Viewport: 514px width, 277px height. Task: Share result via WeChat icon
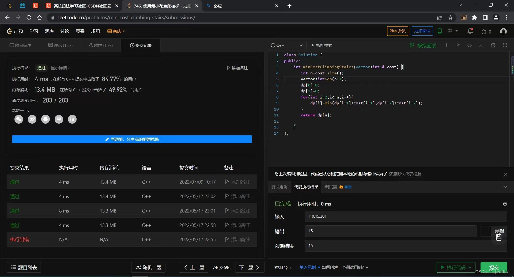pyautogui.click(x=19, y=119)
